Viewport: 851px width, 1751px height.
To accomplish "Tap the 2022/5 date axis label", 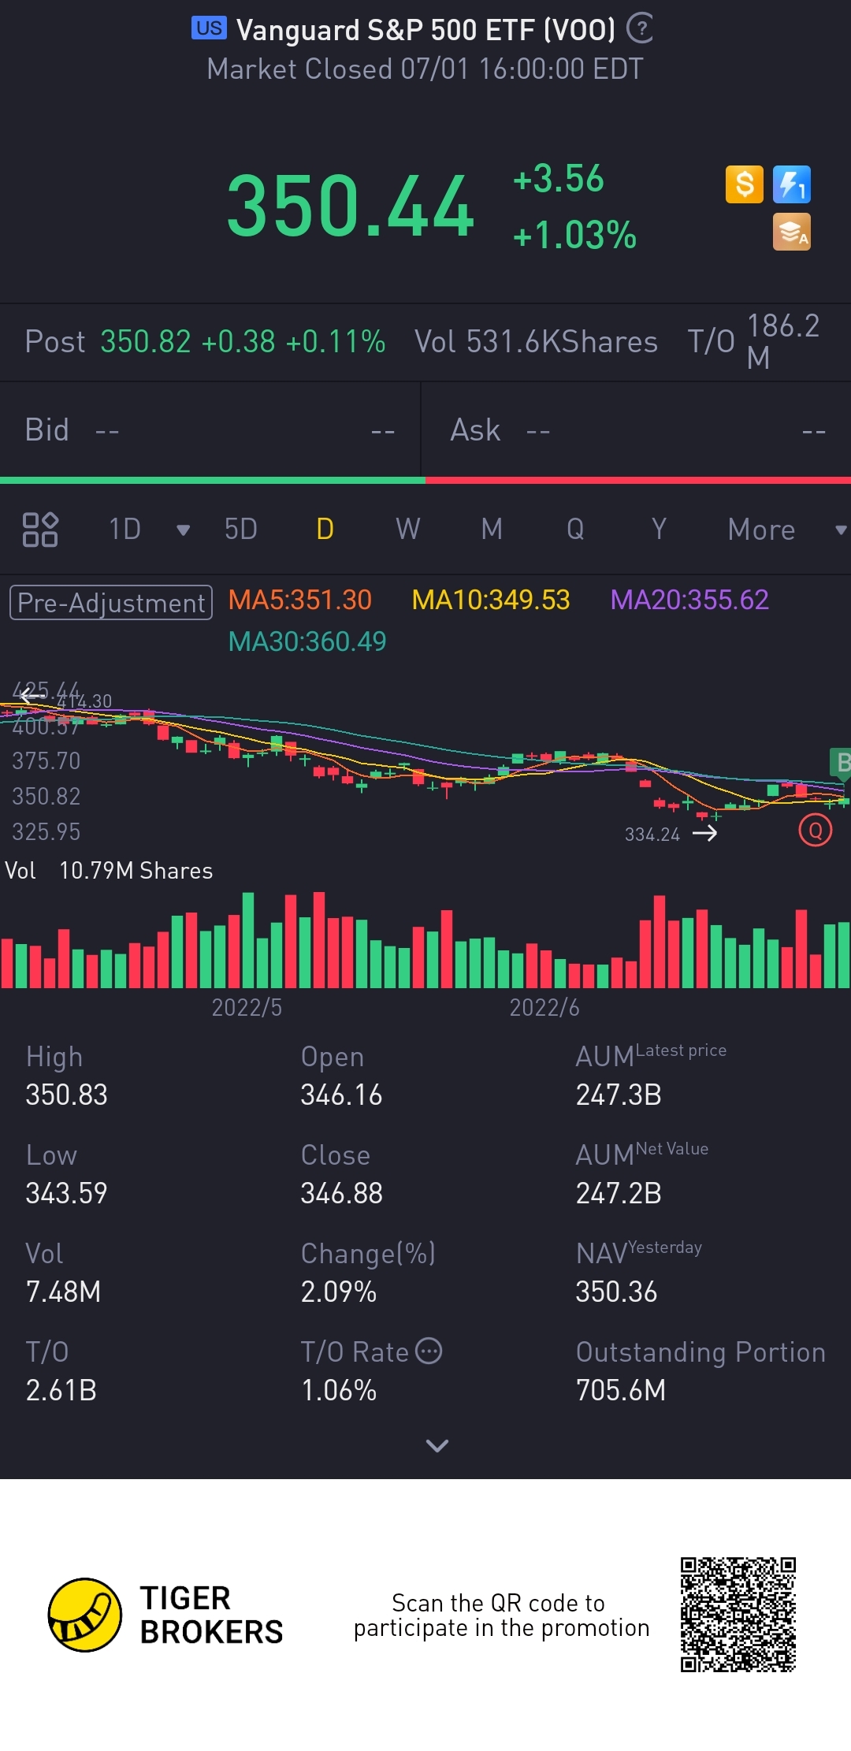I will point(247,1008).
